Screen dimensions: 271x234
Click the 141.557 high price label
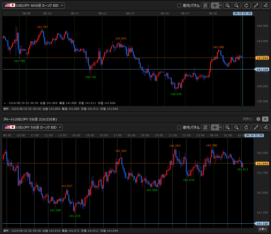click(x=67, y=186)
